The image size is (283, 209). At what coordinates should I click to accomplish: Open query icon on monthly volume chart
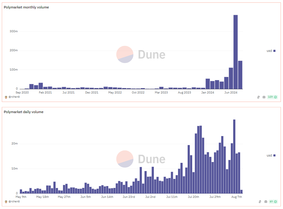[258, 97]
